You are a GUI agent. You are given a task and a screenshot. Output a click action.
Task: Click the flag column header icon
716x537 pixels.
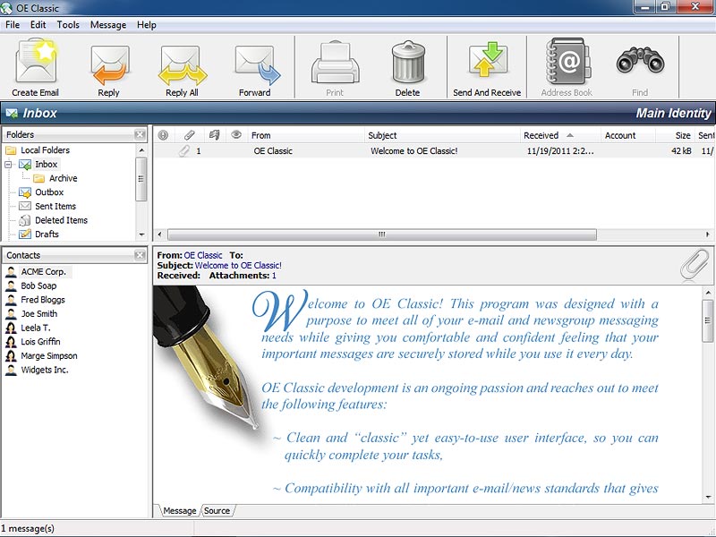214,135
